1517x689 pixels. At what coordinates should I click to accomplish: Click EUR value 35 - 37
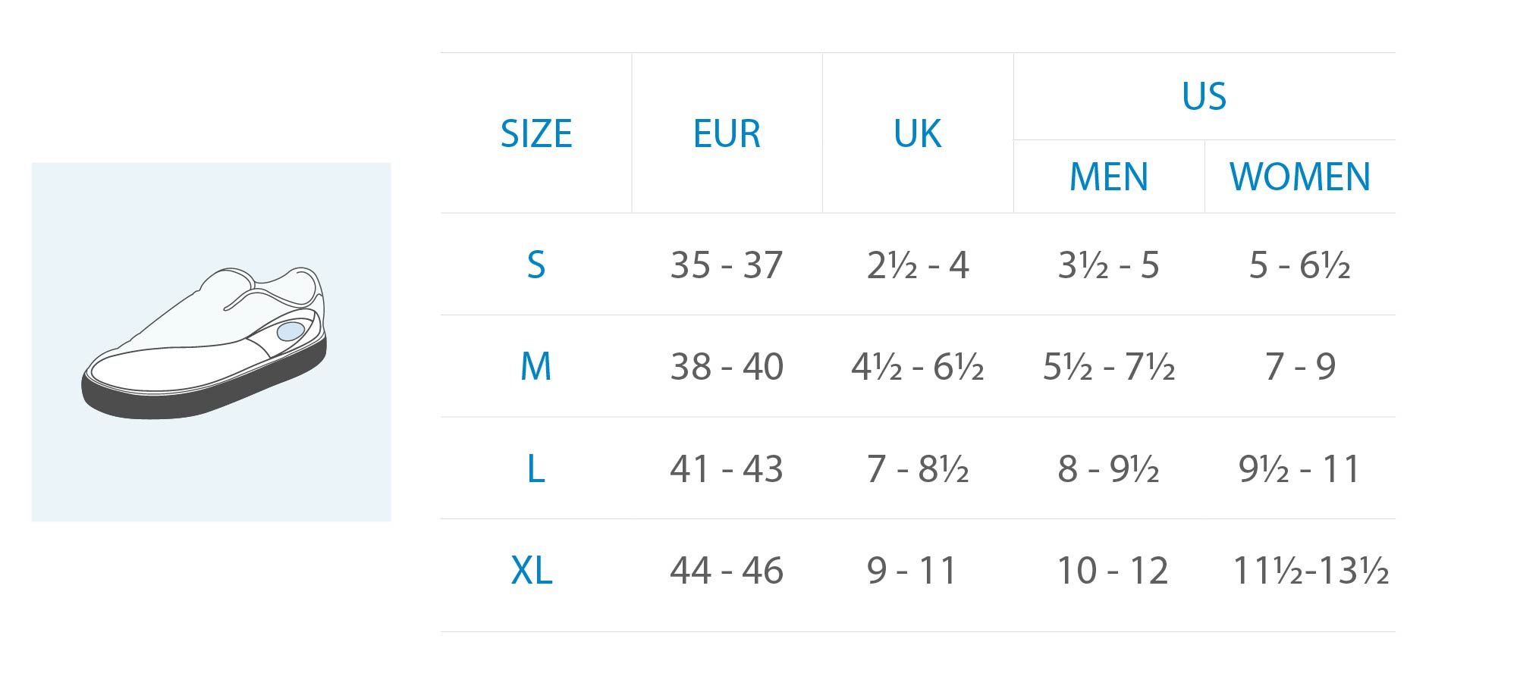pos(727,265)
